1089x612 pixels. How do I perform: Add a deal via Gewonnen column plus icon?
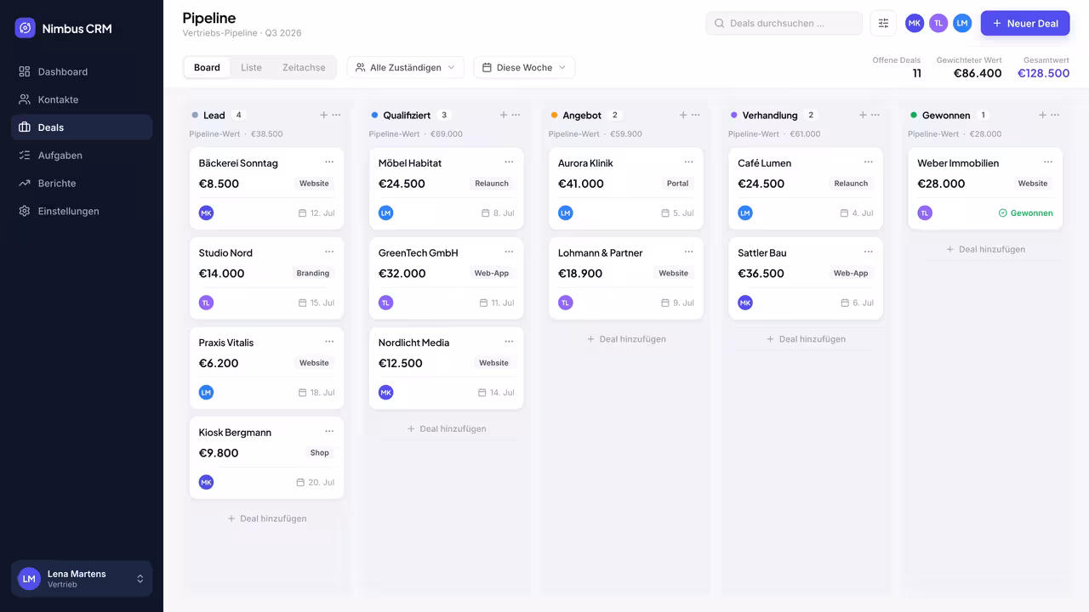(1042, 115)
